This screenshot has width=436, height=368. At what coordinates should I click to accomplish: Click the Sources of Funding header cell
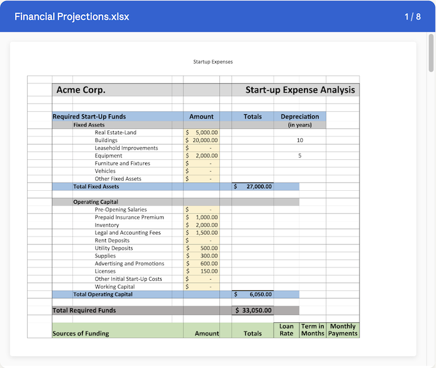(80, 333)
